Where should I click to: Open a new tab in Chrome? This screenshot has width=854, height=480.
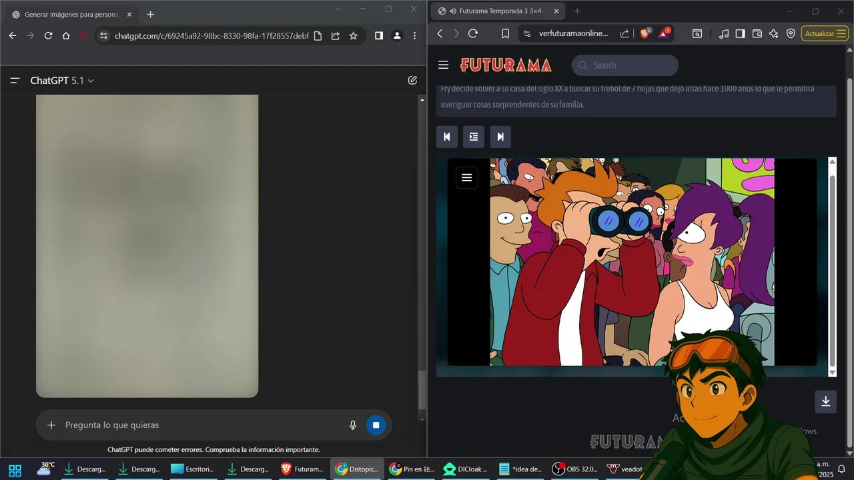[150, 14]
